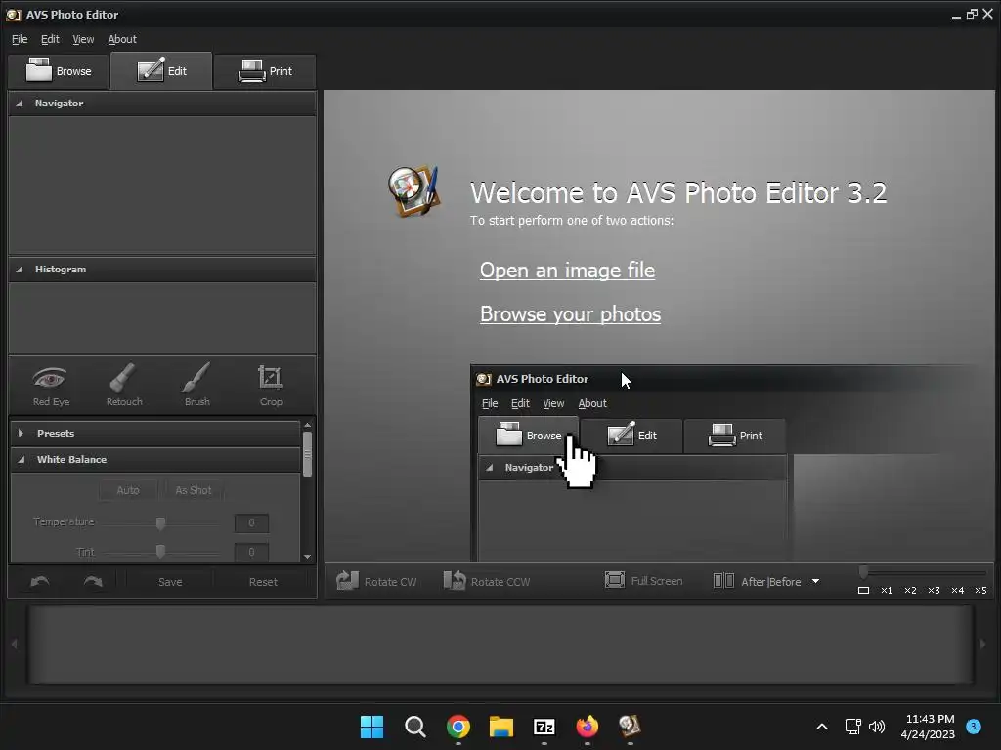
Task: Click the Full Screen icon
Action: (614, 580)
